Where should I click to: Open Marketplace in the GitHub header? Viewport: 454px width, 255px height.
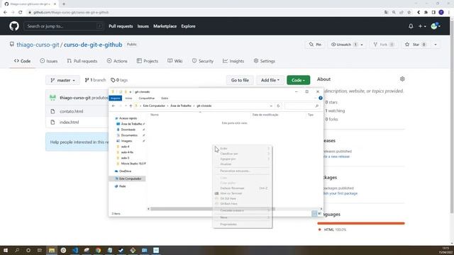point(165,26)
